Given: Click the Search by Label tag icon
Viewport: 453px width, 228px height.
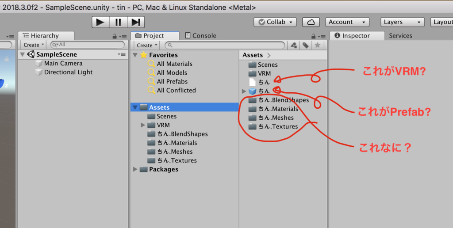Looking at the screenshot, I should tap(306, 45).
